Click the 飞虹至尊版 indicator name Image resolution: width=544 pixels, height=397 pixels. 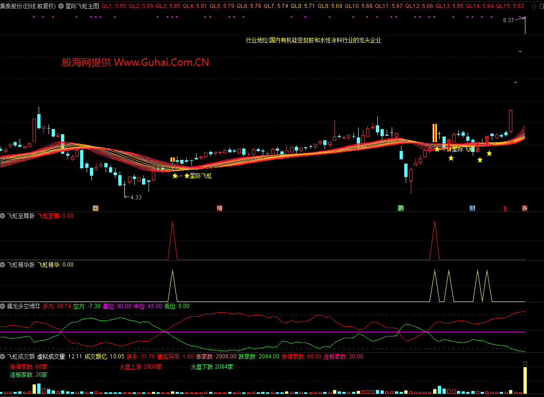pyautogui.click(x=21, y=216)
